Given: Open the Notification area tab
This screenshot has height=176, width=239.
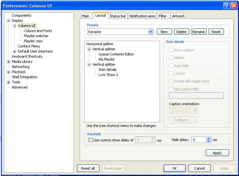Looking at the screenshot, I should 142,16.
